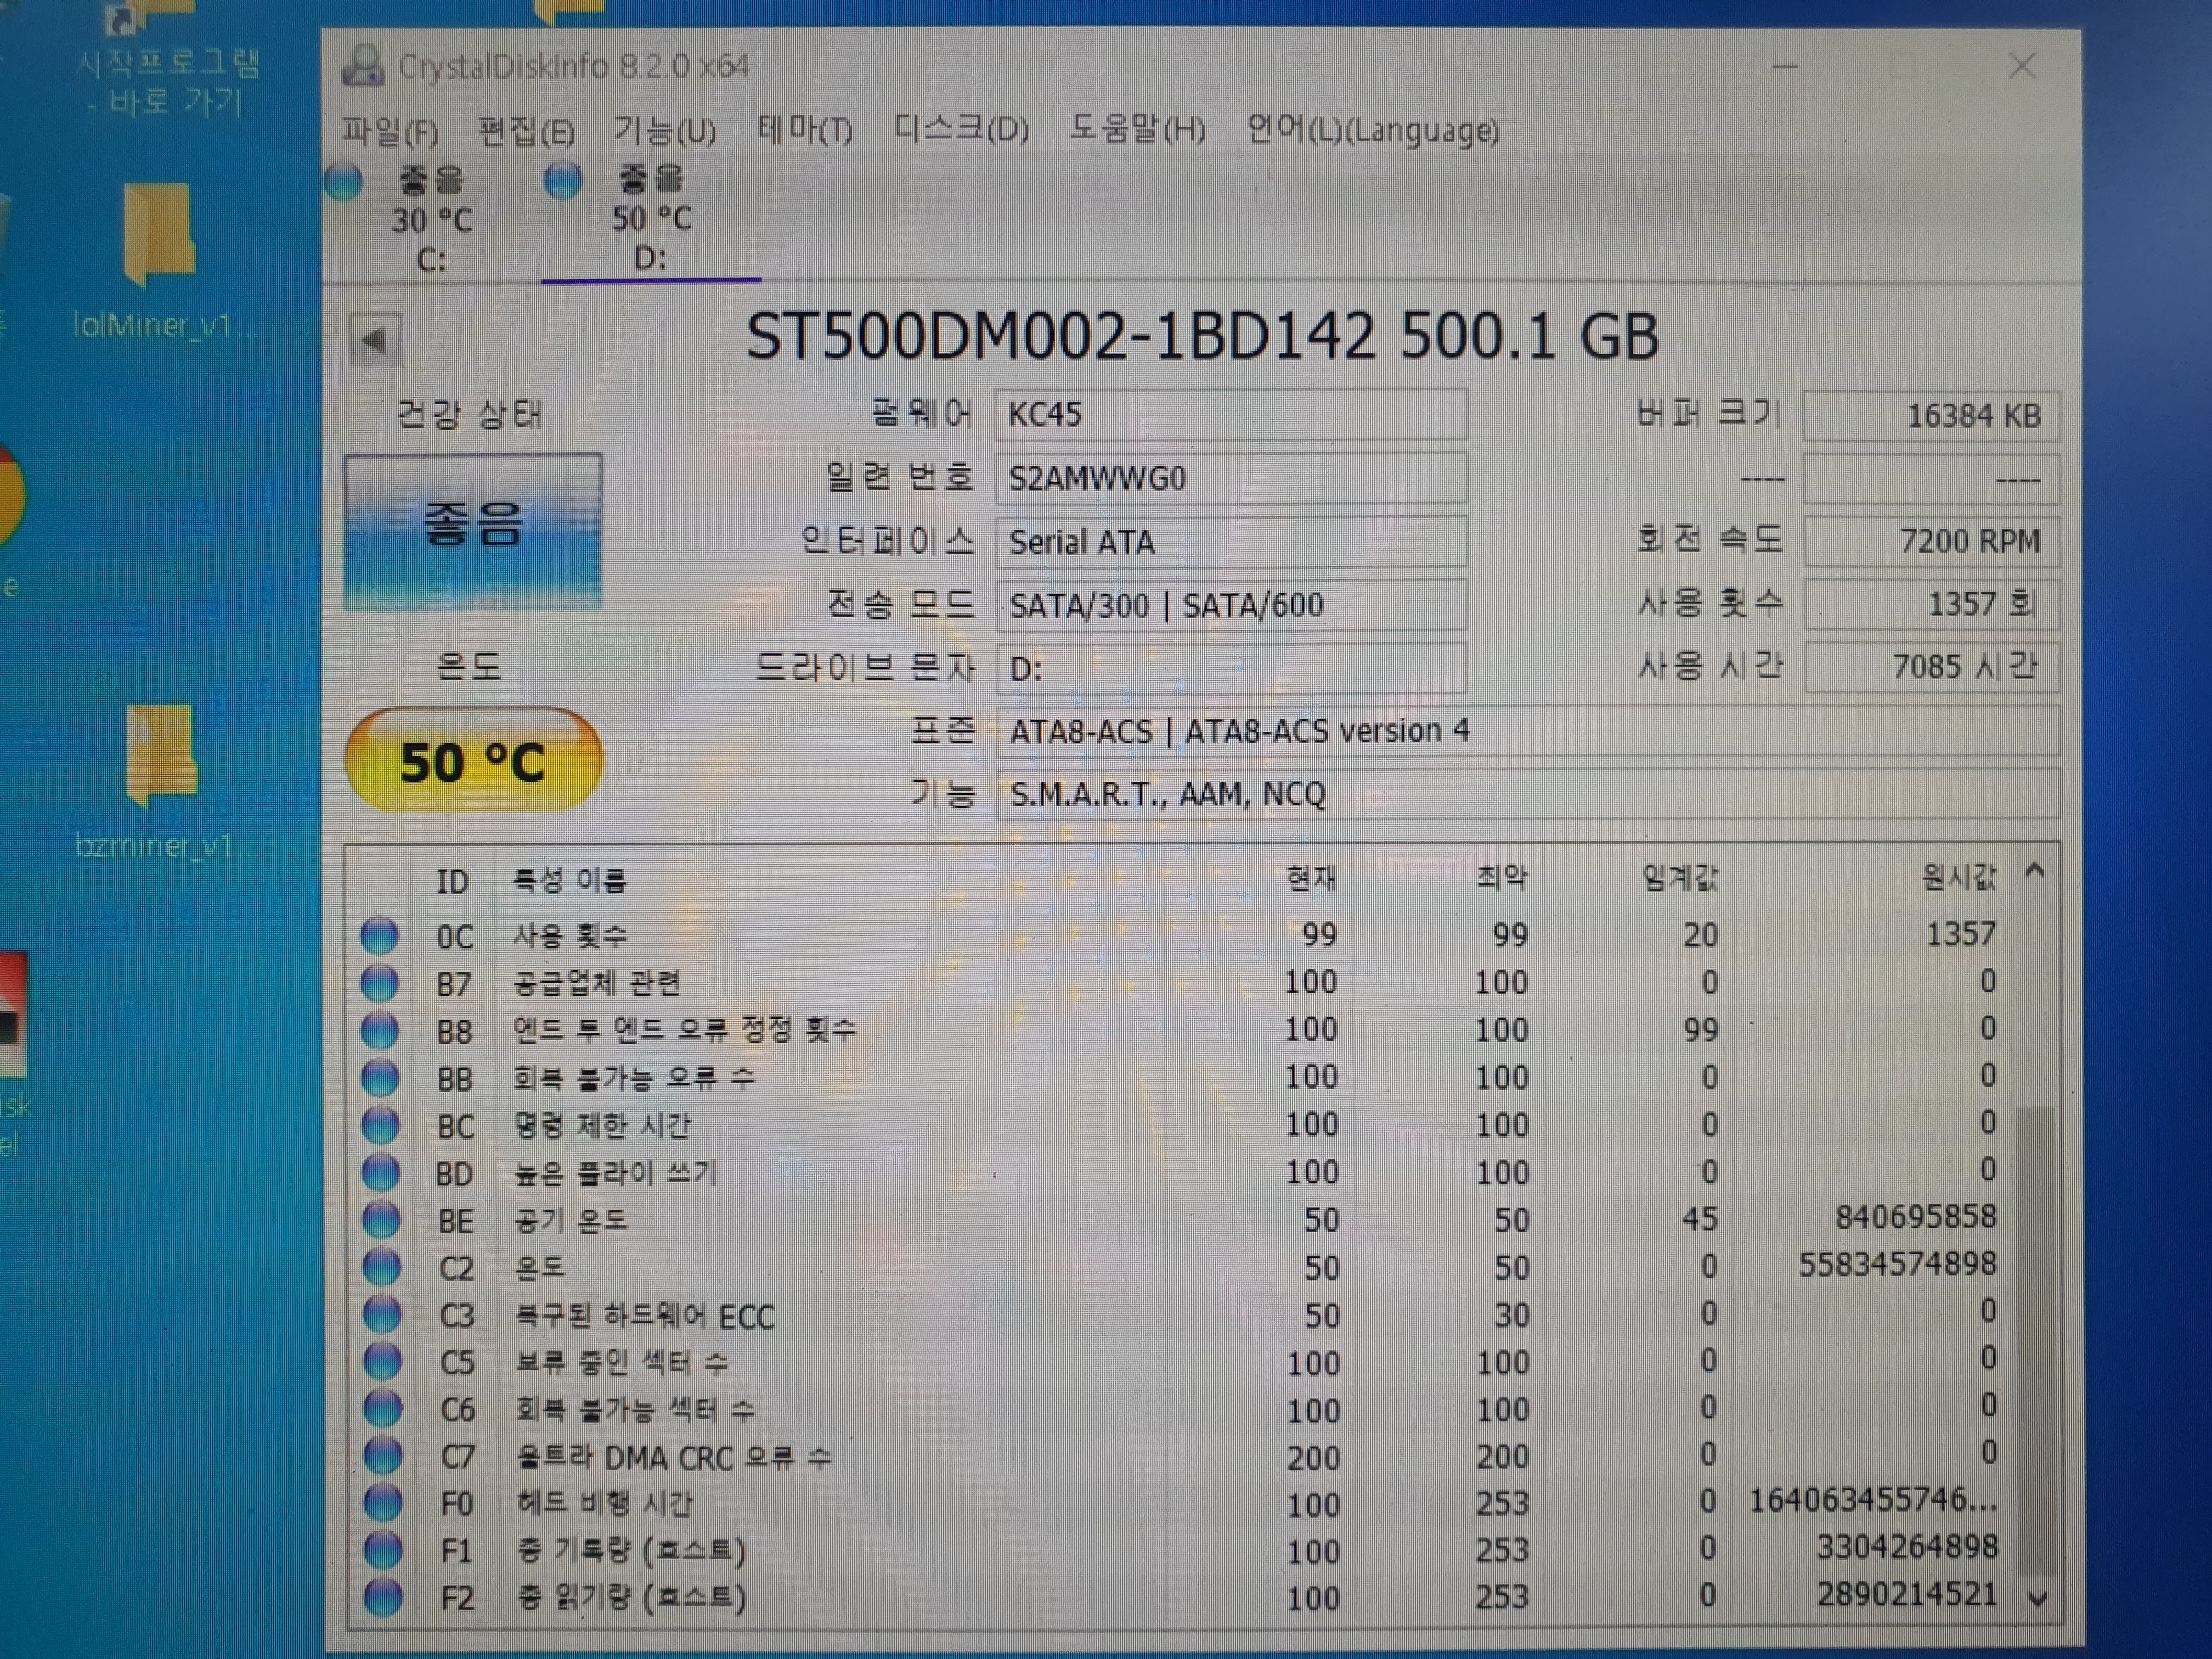Image resolution: width=2212 pixels, height=1659 pixels.
Task: Click the D: drive health status orb
Action: 563,181
